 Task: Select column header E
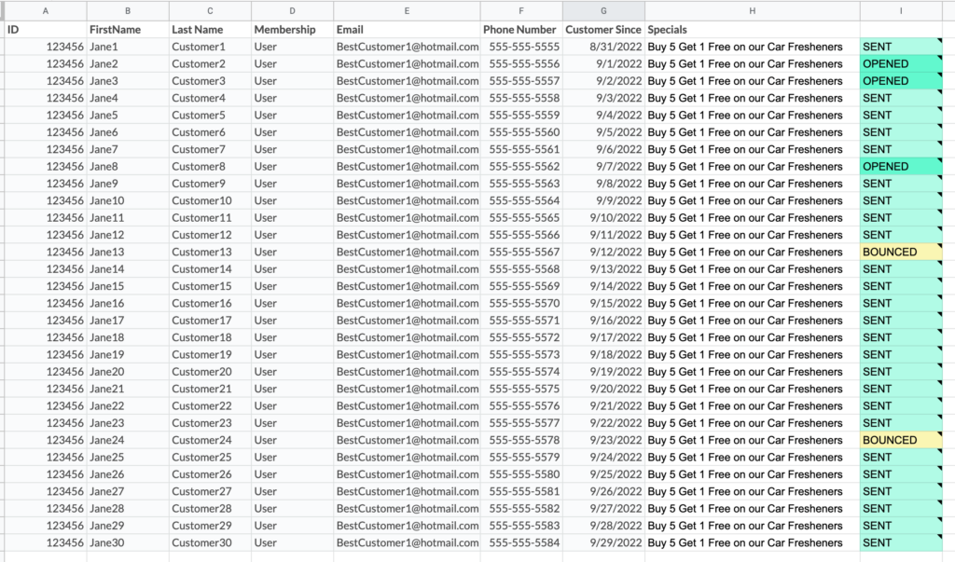pyautogui.click(x=407, y=10)
